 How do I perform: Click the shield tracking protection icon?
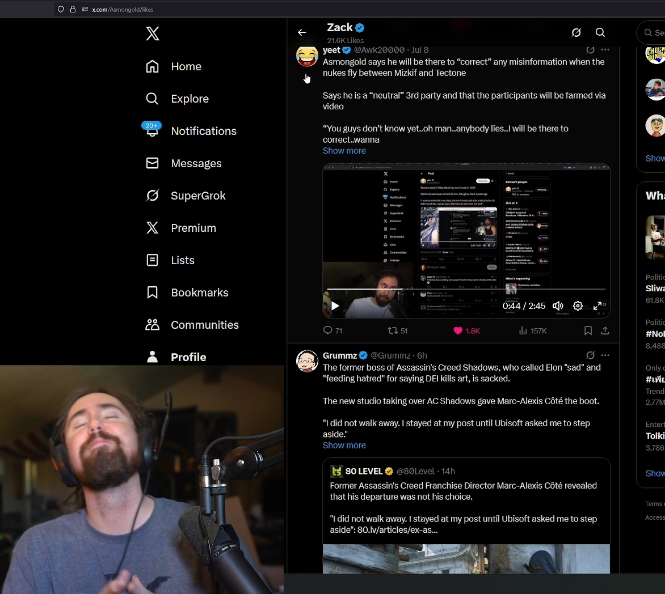click(x=61, y=9)
